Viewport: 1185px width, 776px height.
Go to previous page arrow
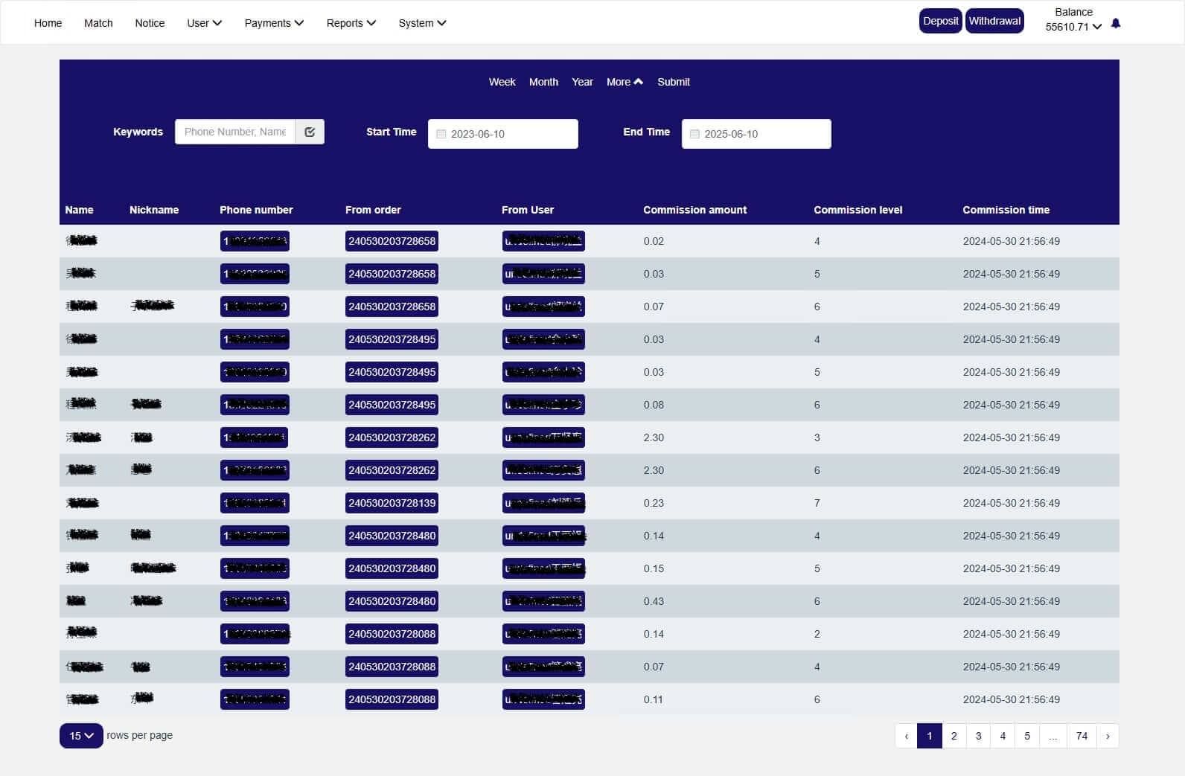click(x=906, y=736)
